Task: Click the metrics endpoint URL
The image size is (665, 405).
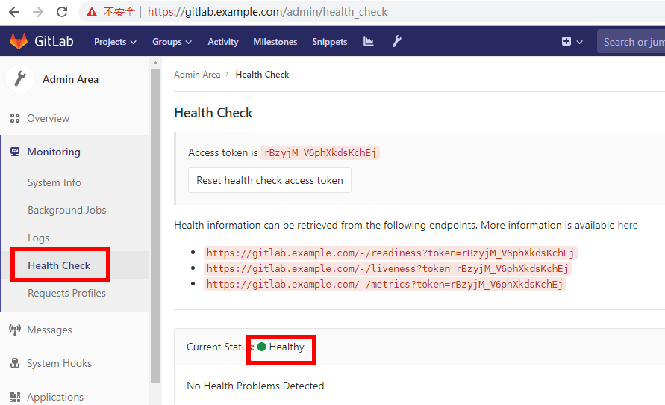Action: click(384, 284)
